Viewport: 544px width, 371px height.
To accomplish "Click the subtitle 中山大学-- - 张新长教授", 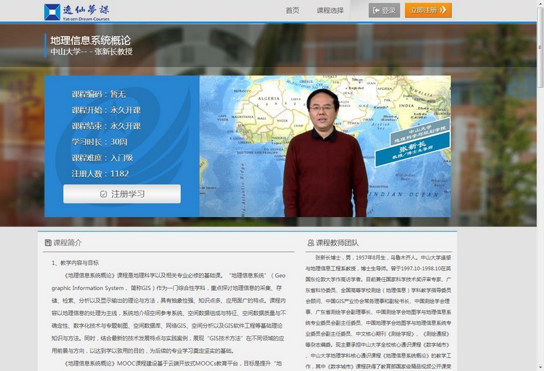I will pos(91,52).
